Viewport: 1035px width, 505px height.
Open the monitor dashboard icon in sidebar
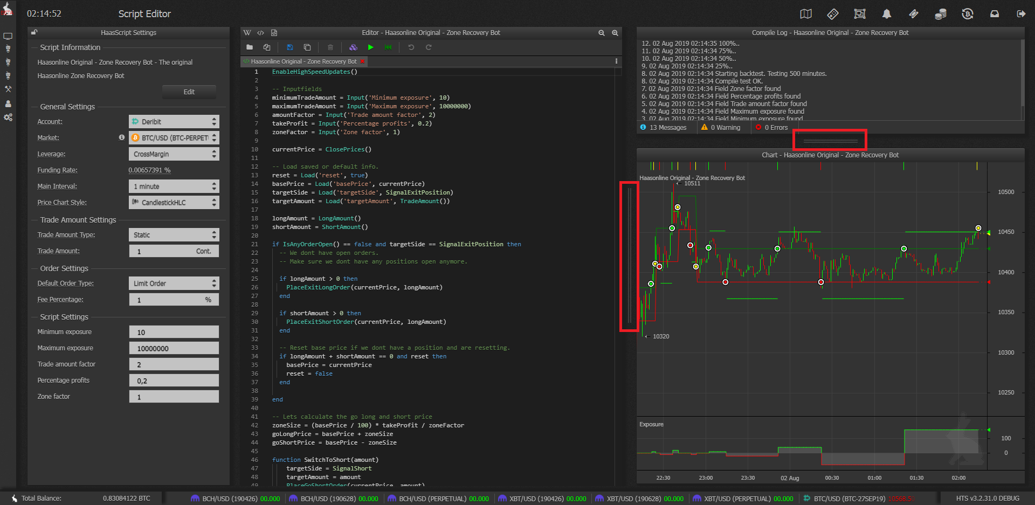(8, 36)
